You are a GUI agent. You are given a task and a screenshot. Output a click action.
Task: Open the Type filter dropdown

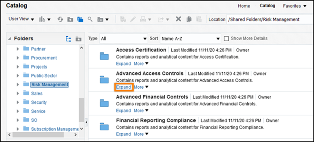click(x=123, y=39)
